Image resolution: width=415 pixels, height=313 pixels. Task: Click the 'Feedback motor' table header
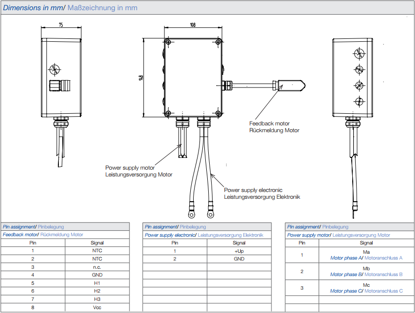[x=20, y=234]
